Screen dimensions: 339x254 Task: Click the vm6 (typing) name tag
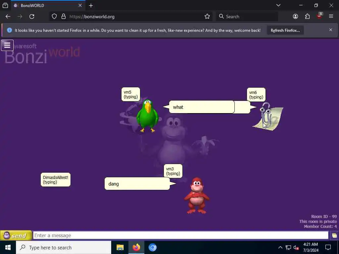(x=256, y=95)
